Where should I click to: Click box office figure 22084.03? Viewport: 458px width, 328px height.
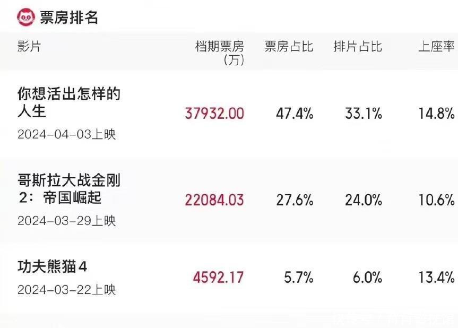click(214, 200)
